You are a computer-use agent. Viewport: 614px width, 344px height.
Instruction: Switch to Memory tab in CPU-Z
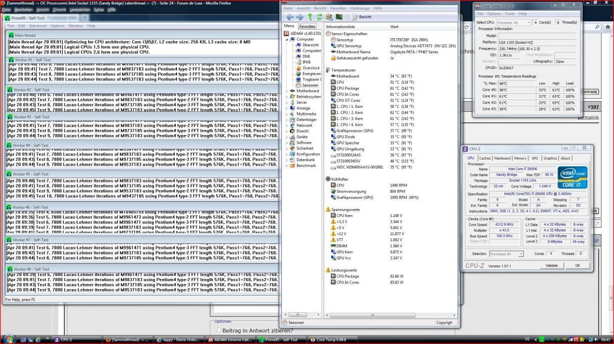click(x=520, y=158)
